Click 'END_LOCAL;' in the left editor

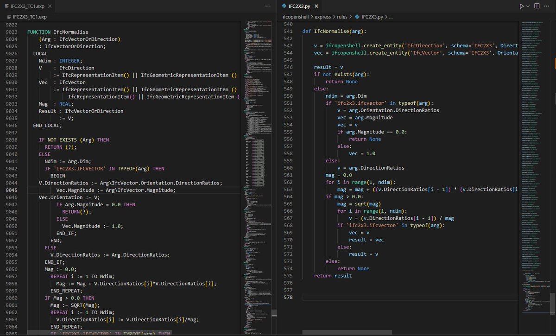(47, 125)
